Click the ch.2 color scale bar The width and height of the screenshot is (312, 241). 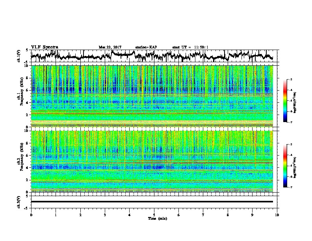(x=285, y=166)
